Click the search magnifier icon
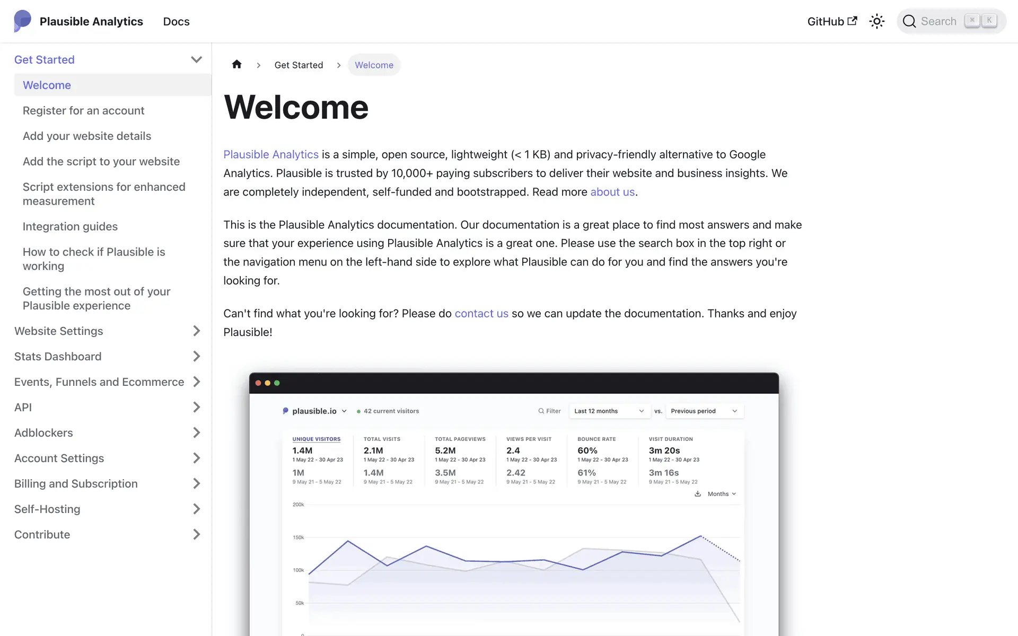The height and width of the screenshot is (636, 1018). coord(909,21)
